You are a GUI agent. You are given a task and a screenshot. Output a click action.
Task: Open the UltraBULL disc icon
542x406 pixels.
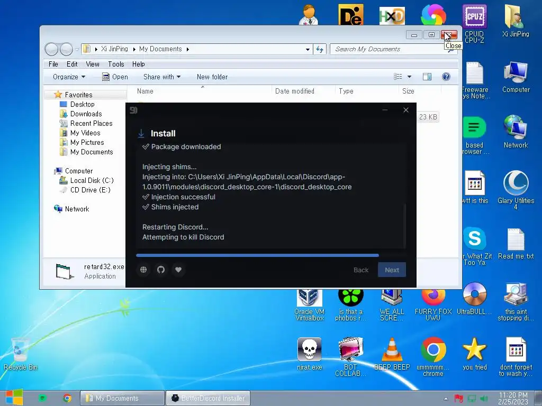pyautogui.click(x=474, y=299)
